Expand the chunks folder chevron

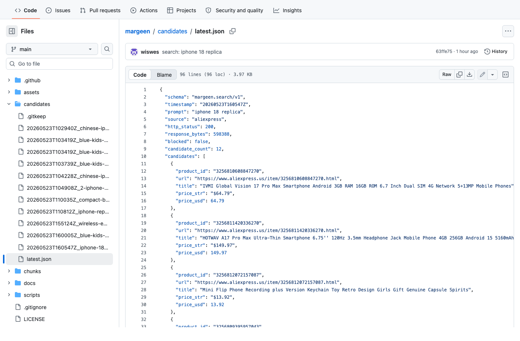9,271
